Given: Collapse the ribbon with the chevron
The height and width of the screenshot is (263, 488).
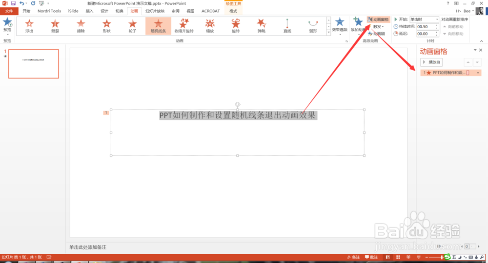Looking at the screenshot, I should tap(482, 41).
